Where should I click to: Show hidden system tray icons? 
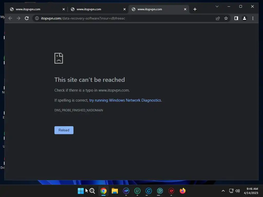(x=223, y=191)
